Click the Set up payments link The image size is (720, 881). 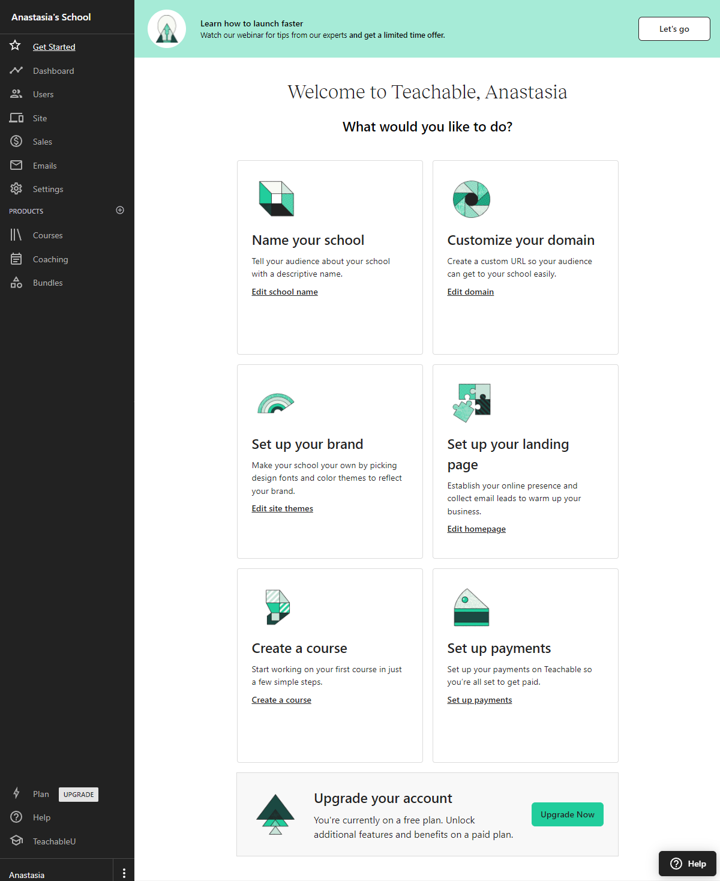click(x=479, y=700)
